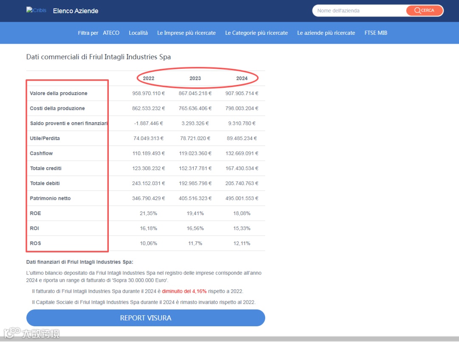Screen dimensions: 459x342
Task: Click the Cribis logo image
Action: pyautogui.click(x=36, y=10)
